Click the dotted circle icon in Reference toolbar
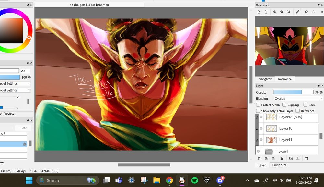324x187 pixels. point(313,12)
